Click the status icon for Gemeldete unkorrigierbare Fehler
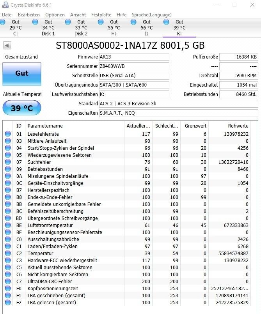Viewport: 261px width, 314px height. 8,204
